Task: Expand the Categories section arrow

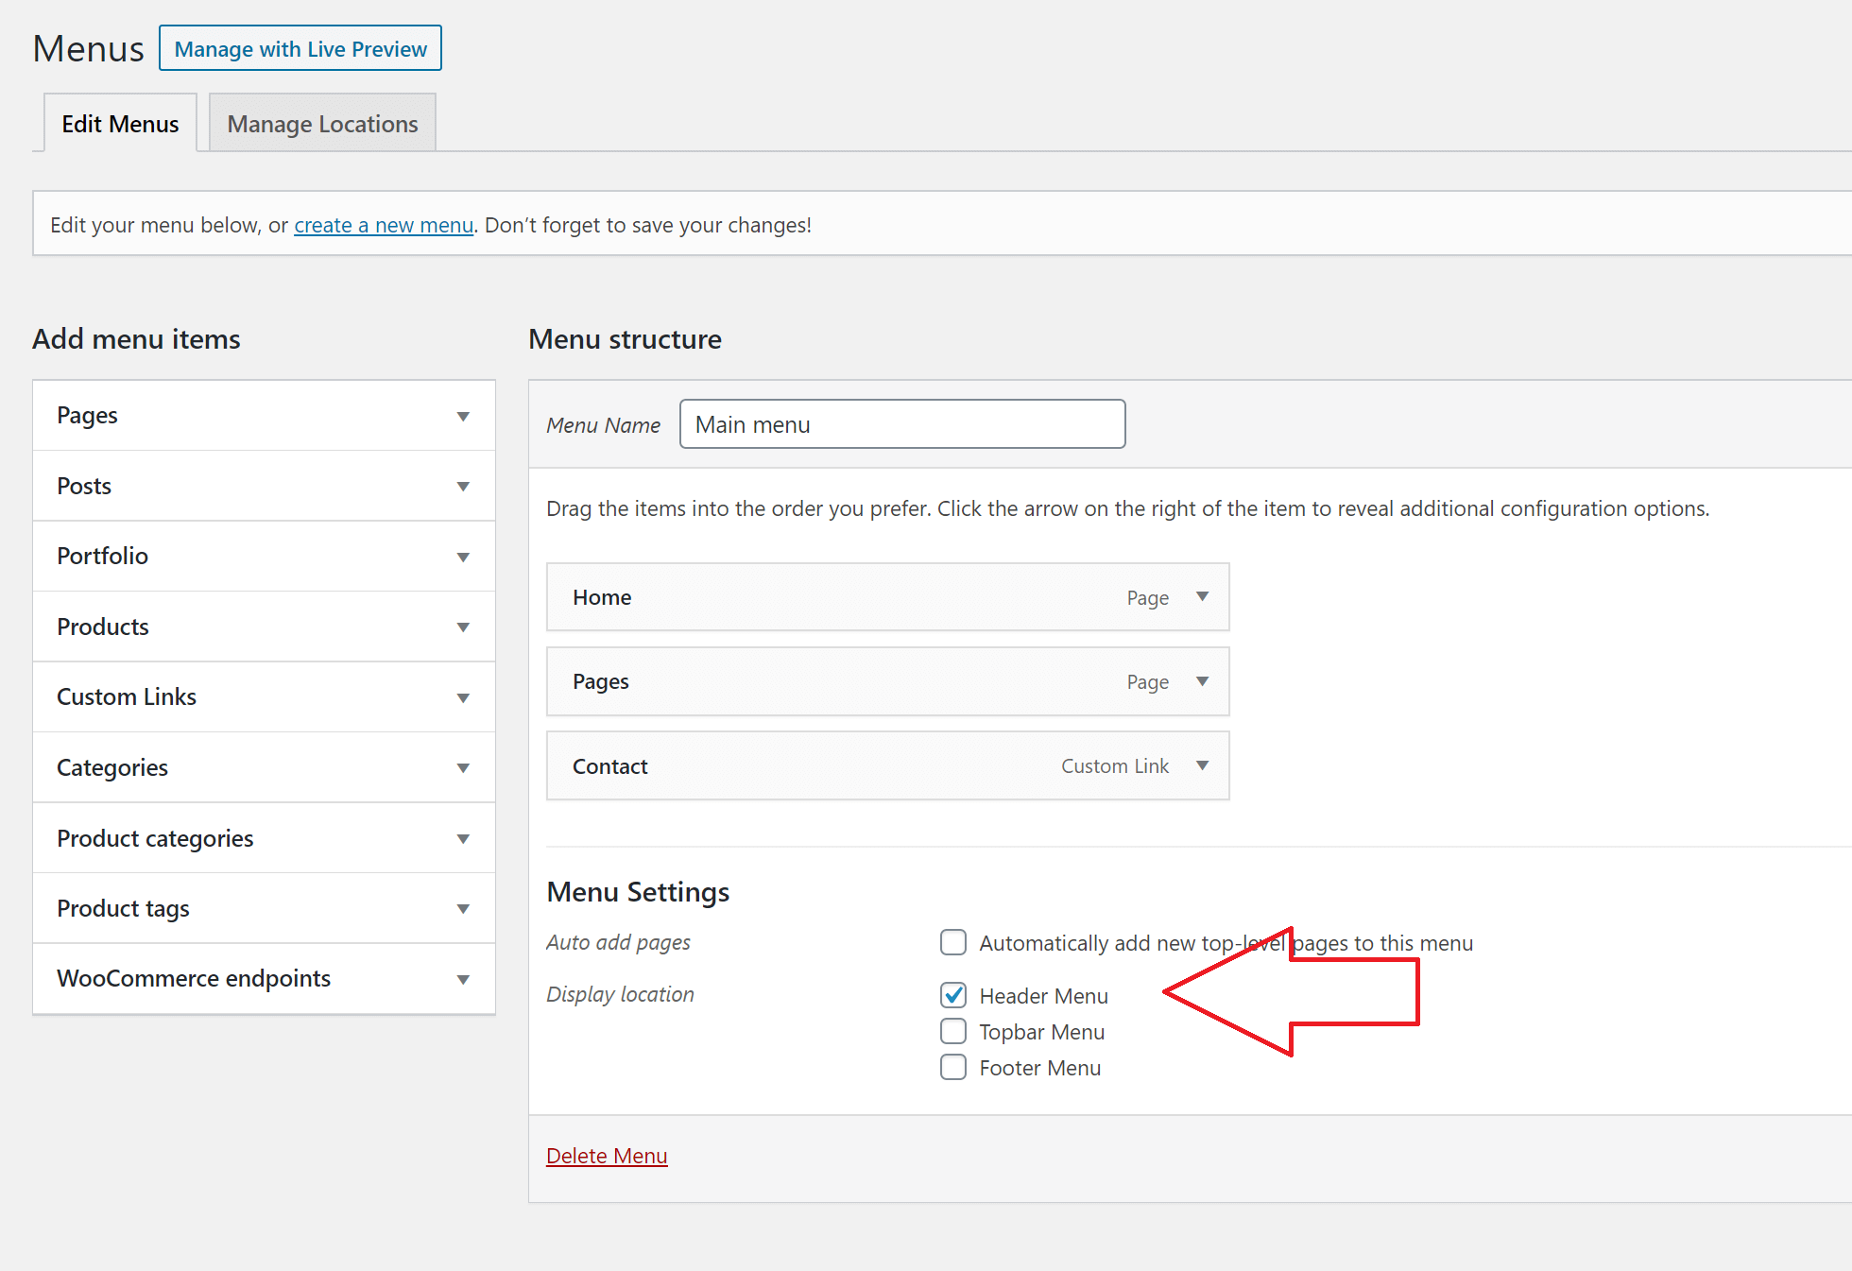Action: click(x=463, y=768)
